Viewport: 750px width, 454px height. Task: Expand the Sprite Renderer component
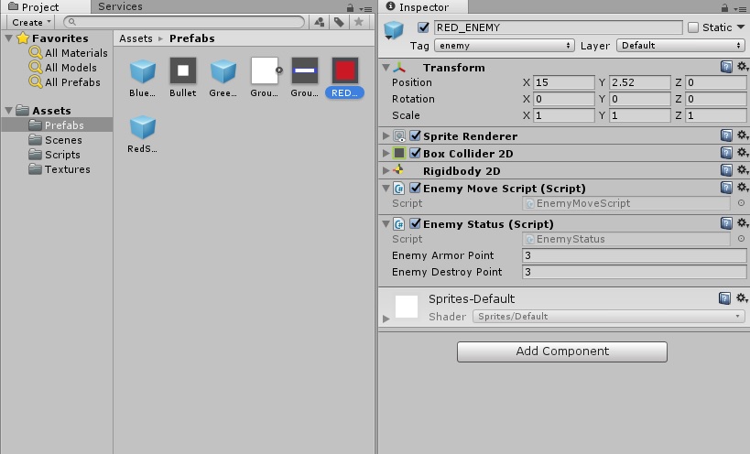click(x=386, y=136)
